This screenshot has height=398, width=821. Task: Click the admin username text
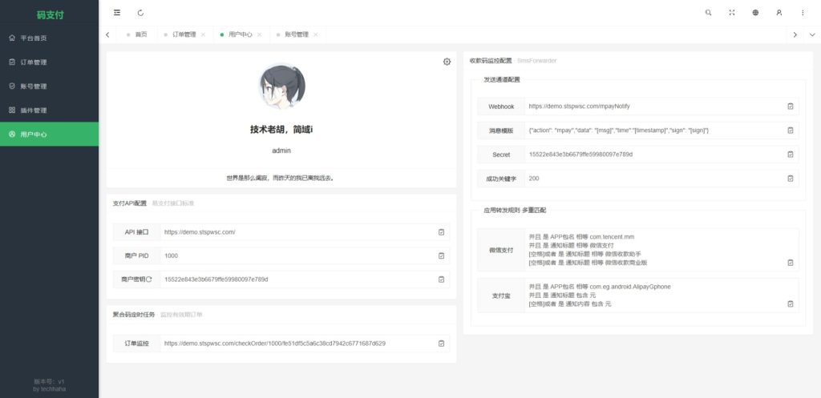tap(281, 151)
